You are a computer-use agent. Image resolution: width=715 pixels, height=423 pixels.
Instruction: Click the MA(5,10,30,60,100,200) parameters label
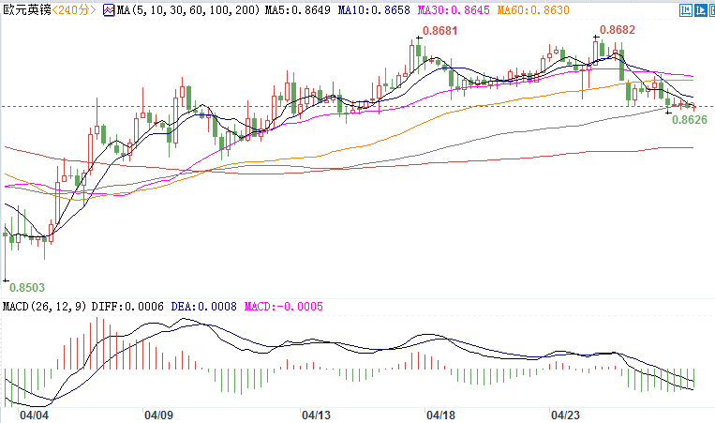(x=188, y=10)
